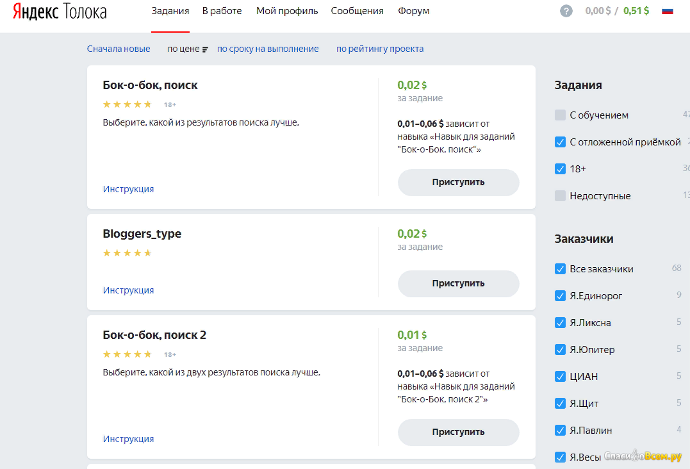Click the count 9 beside Я.Единорог
This screenshot has width=690, height=469.
coord(679,295)
